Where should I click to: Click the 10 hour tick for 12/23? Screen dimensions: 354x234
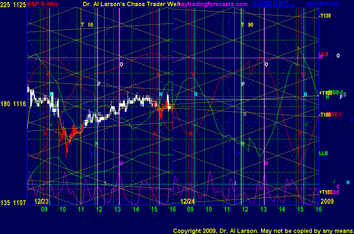click(62, 209)
